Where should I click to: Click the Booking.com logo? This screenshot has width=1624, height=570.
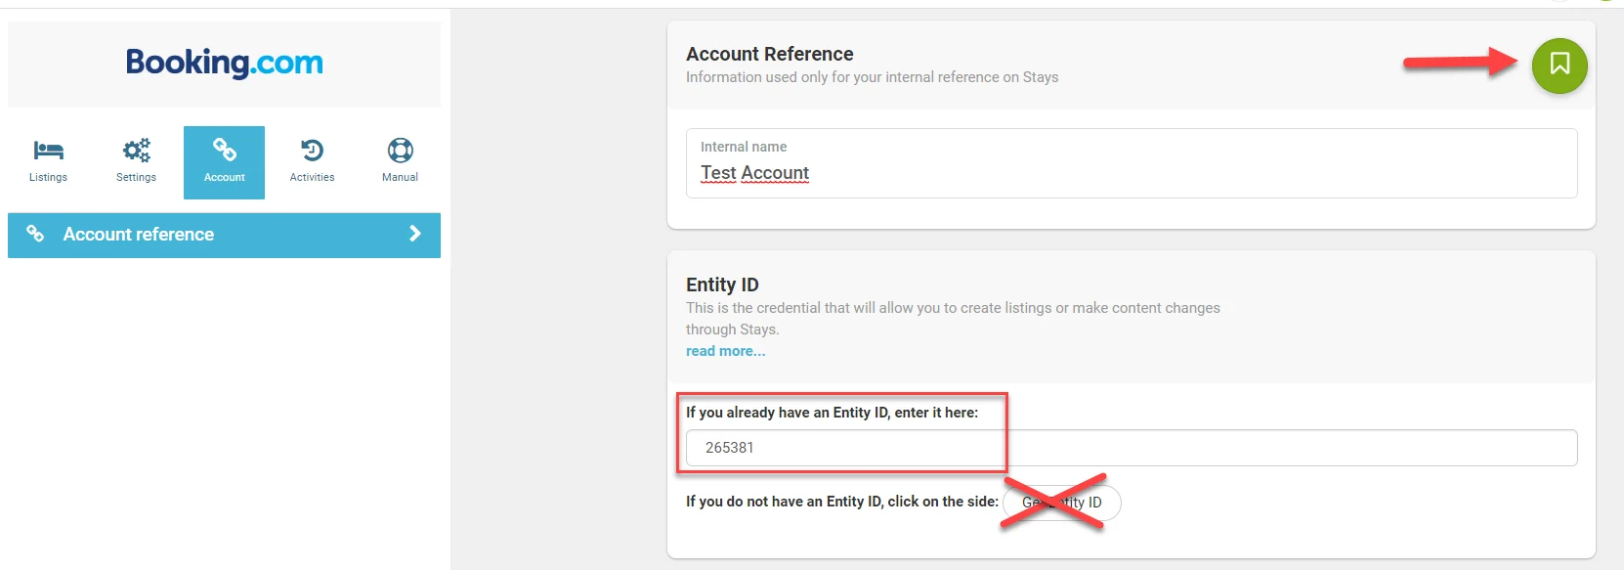click(224, 64)
